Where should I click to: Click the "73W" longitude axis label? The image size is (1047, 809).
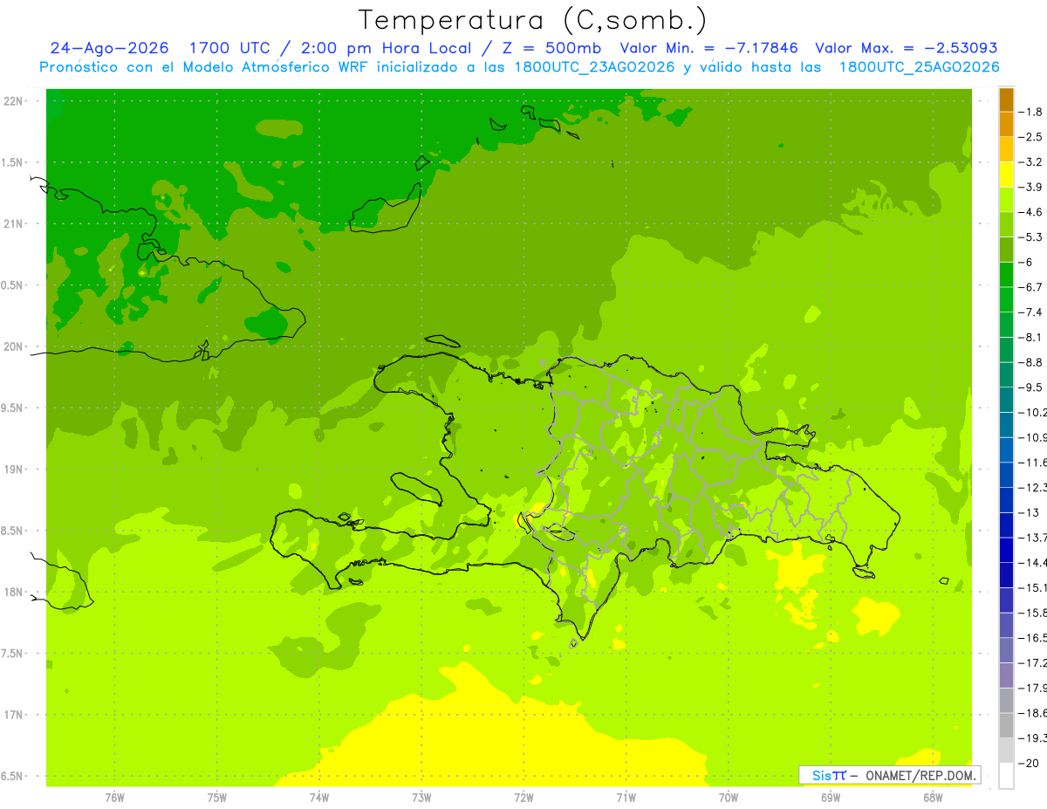[x=421, y=798]
